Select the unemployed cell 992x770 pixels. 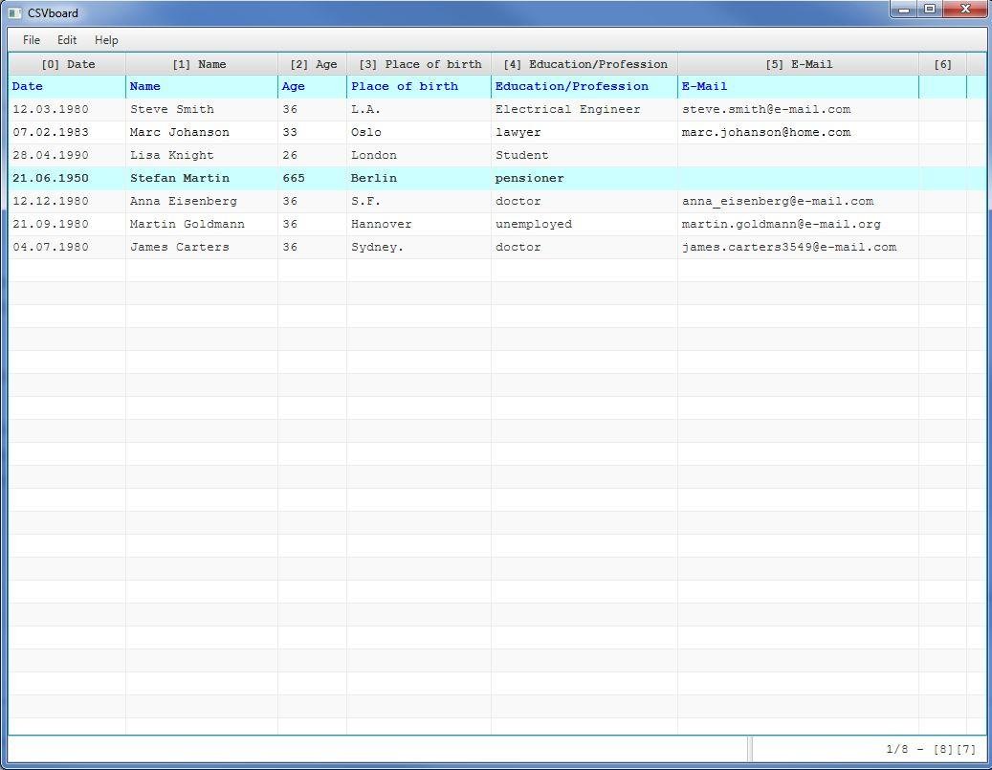(x=584, y=224)
